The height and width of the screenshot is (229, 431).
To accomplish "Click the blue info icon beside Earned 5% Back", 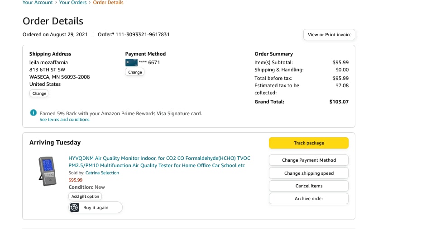I will pyautogui.click(x=33, y=113).
